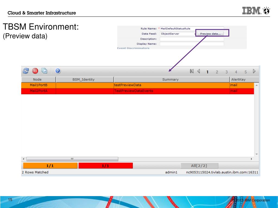278x208 pixels.
Task: Click the mail AlertKey in the red row
Action: click(x=242, y=91)
